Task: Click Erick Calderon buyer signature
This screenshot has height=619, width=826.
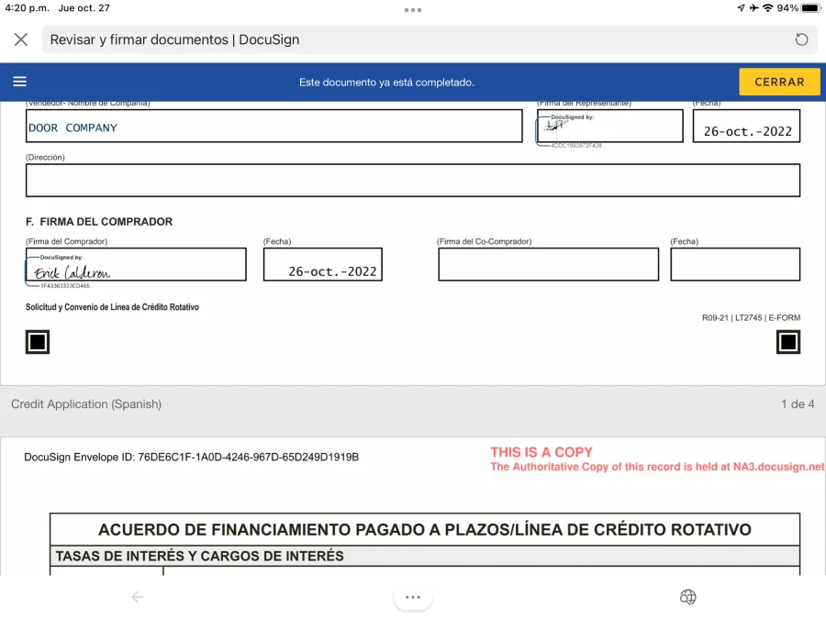Action: click(136, 265)
